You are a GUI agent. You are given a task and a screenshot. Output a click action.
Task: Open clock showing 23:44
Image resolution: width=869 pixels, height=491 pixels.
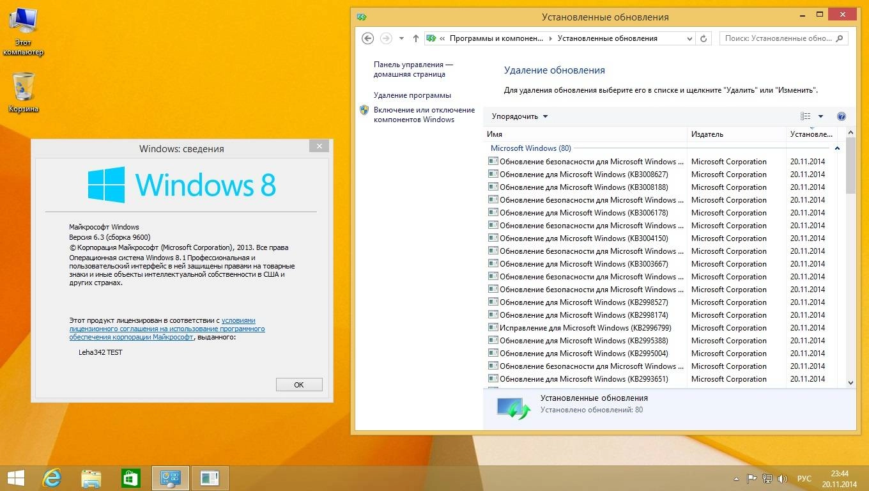click(x=840, y=478)
